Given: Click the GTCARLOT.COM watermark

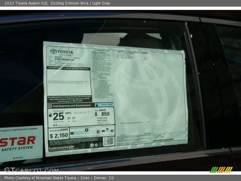Looking at the screenshot, I should [x=31, y=170].
